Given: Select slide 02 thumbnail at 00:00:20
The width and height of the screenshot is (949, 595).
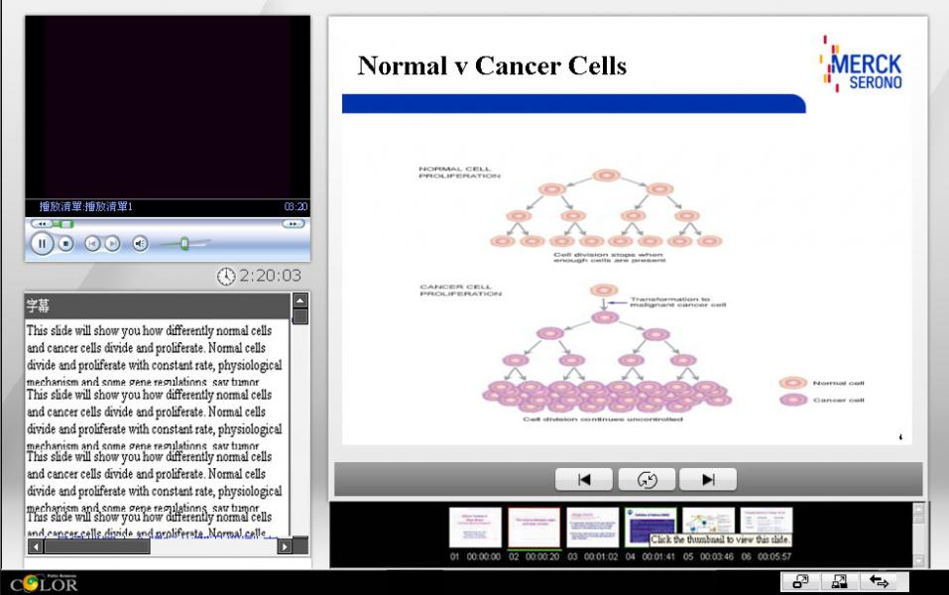Looking at the screenshot, I should [x=534, y=528].
